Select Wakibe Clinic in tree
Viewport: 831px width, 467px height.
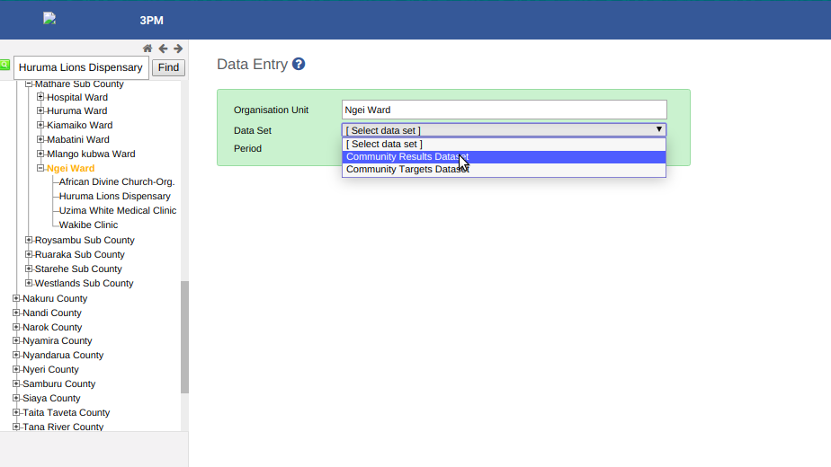[88, 225]
